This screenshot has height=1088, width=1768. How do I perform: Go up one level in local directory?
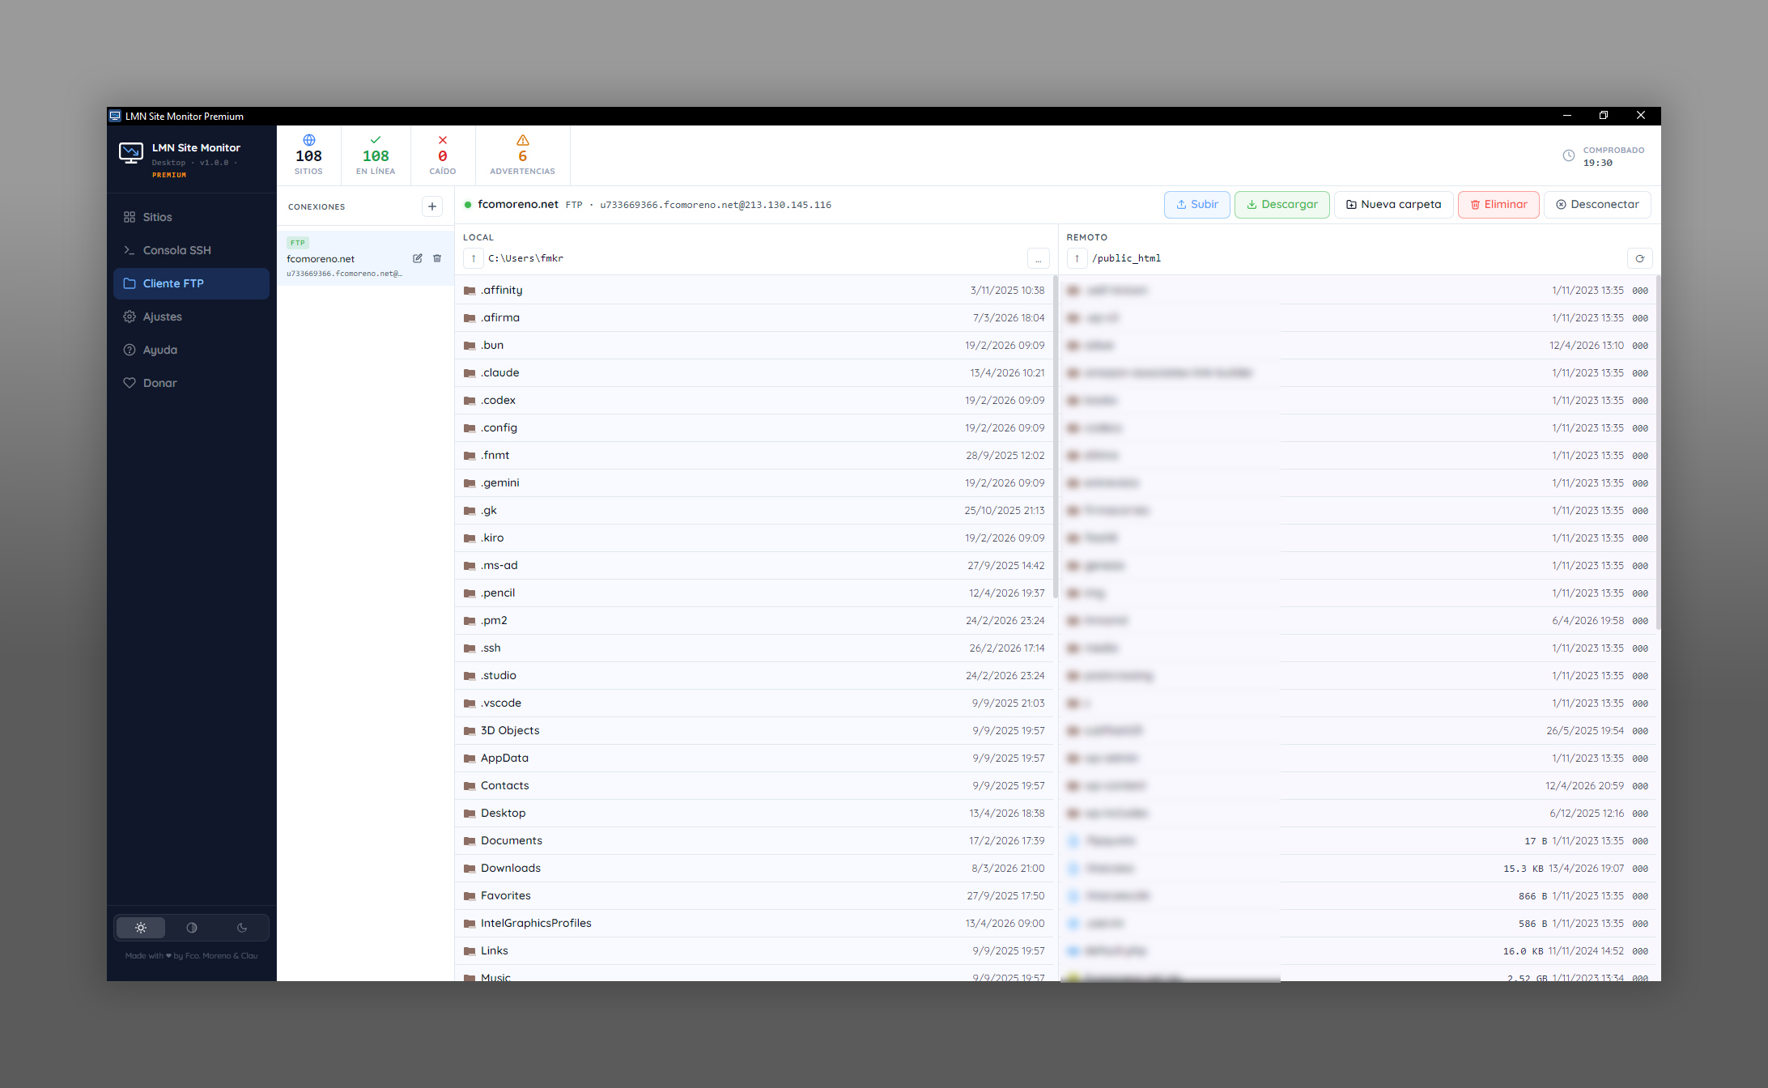point(474,258)
